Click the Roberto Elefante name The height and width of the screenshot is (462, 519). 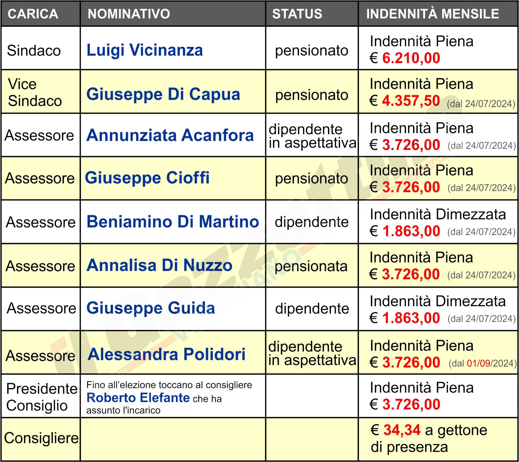click(138, 398)
